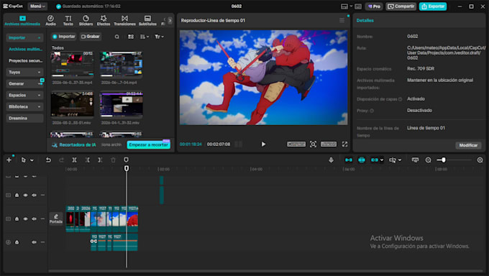Switch to the Texto tab
Screen dimensions: 489x276
68,20
